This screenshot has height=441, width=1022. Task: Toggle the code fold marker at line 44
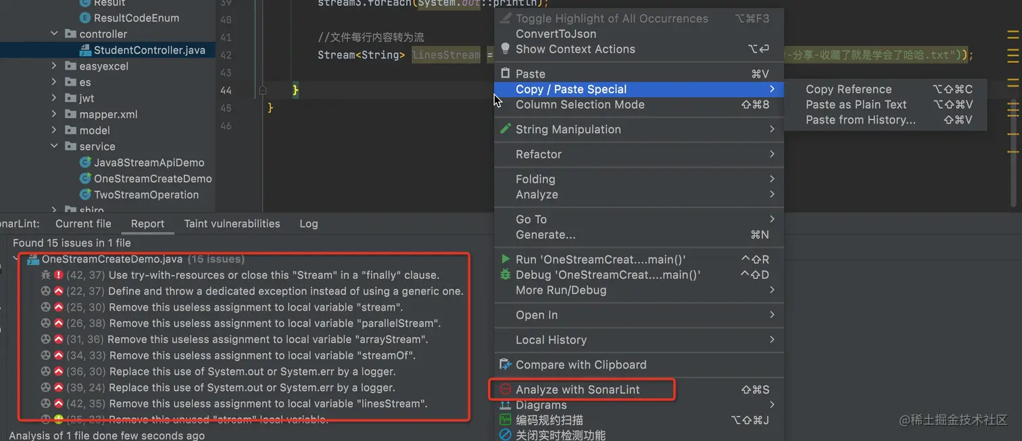pos(262,90)
